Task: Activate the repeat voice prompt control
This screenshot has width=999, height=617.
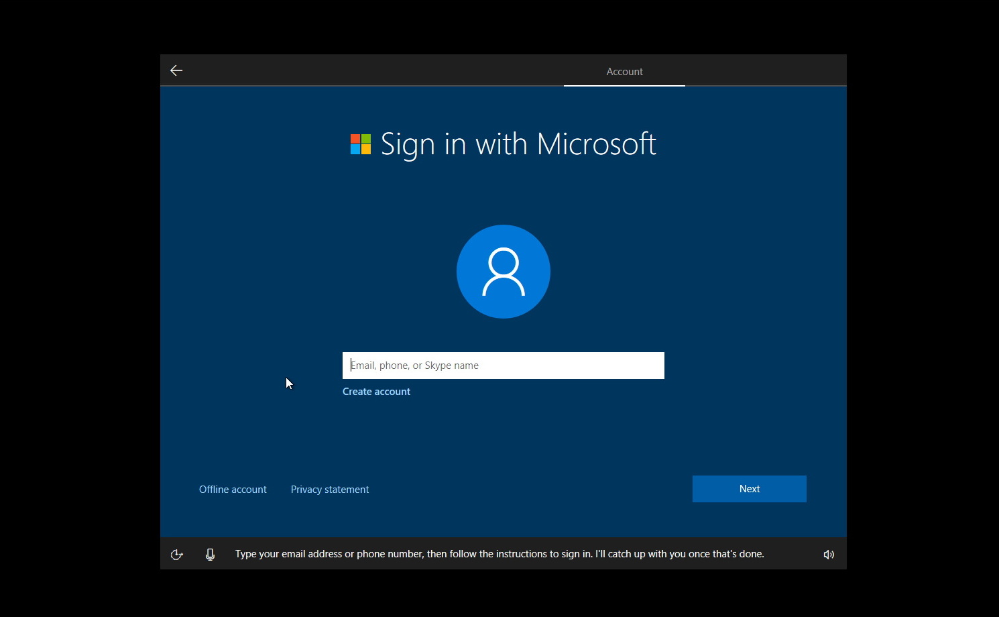Action: (x=176, y=554)
